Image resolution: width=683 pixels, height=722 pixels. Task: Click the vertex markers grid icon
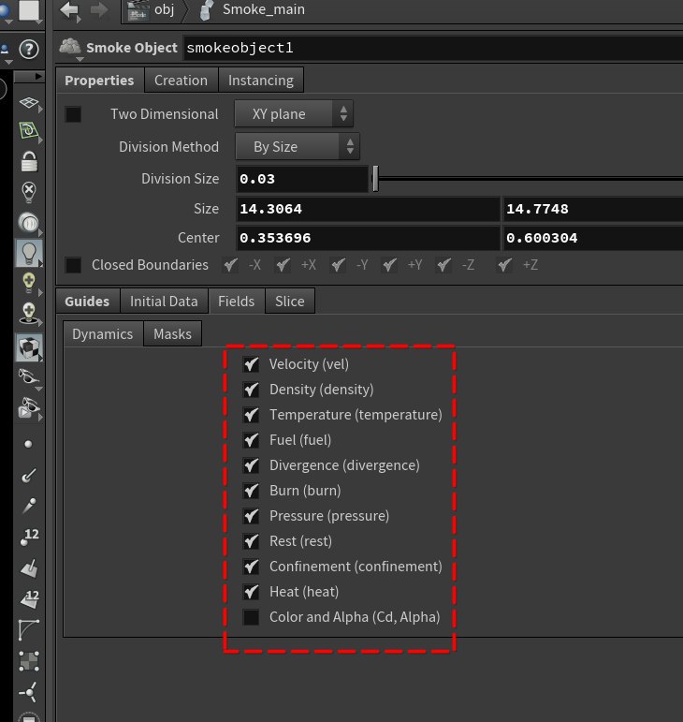[29, 661]
